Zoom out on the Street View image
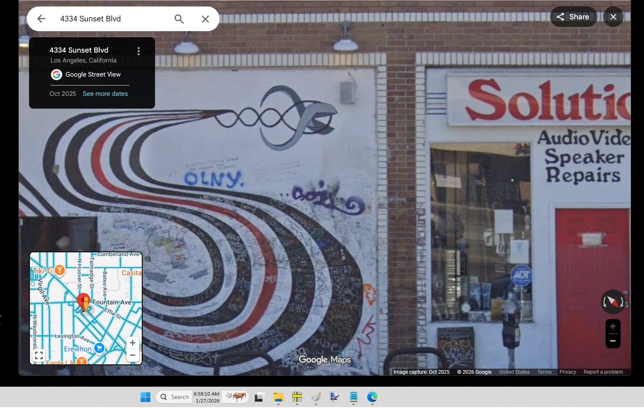Viewport: 644px width, 408px height. click(x=613, y=341)
